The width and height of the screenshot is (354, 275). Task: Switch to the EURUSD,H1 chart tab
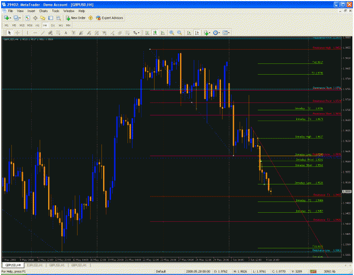35,265
